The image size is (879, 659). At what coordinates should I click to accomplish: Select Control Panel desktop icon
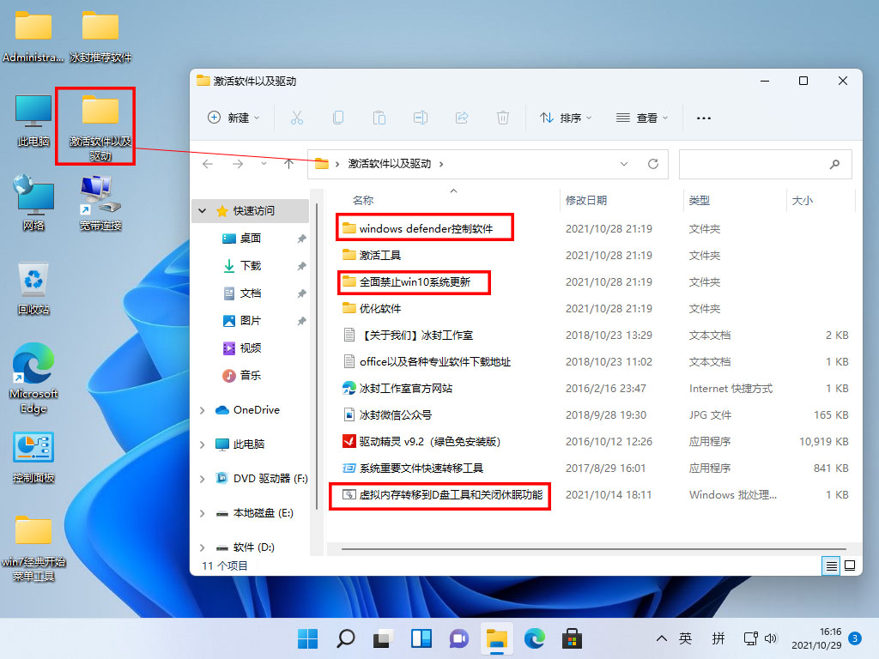point(33,458)
